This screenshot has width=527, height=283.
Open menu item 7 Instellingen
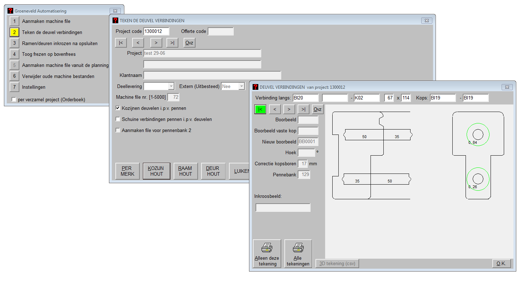tap(14, 87)
